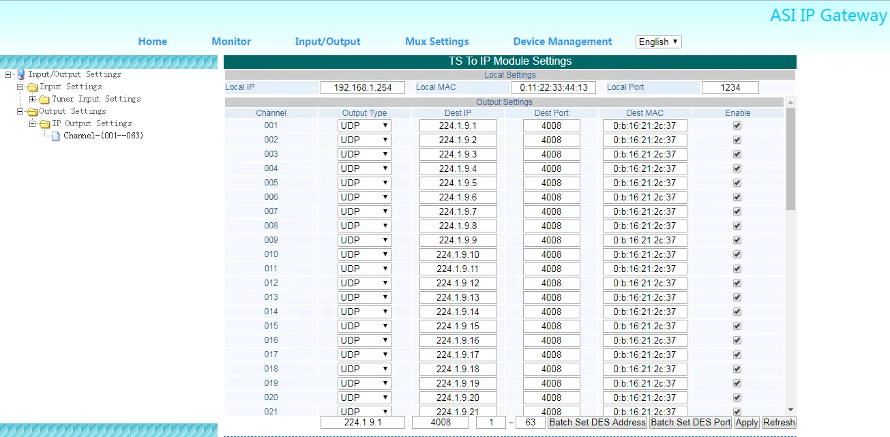
Task: Click the Batch Set DES Address button
Action: click(597, 422)
